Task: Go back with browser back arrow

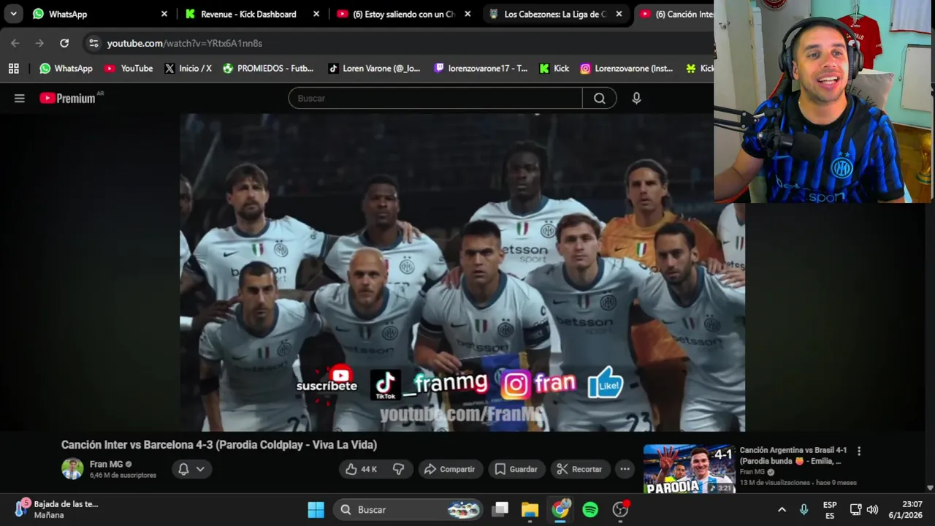Action: [15, 43]
